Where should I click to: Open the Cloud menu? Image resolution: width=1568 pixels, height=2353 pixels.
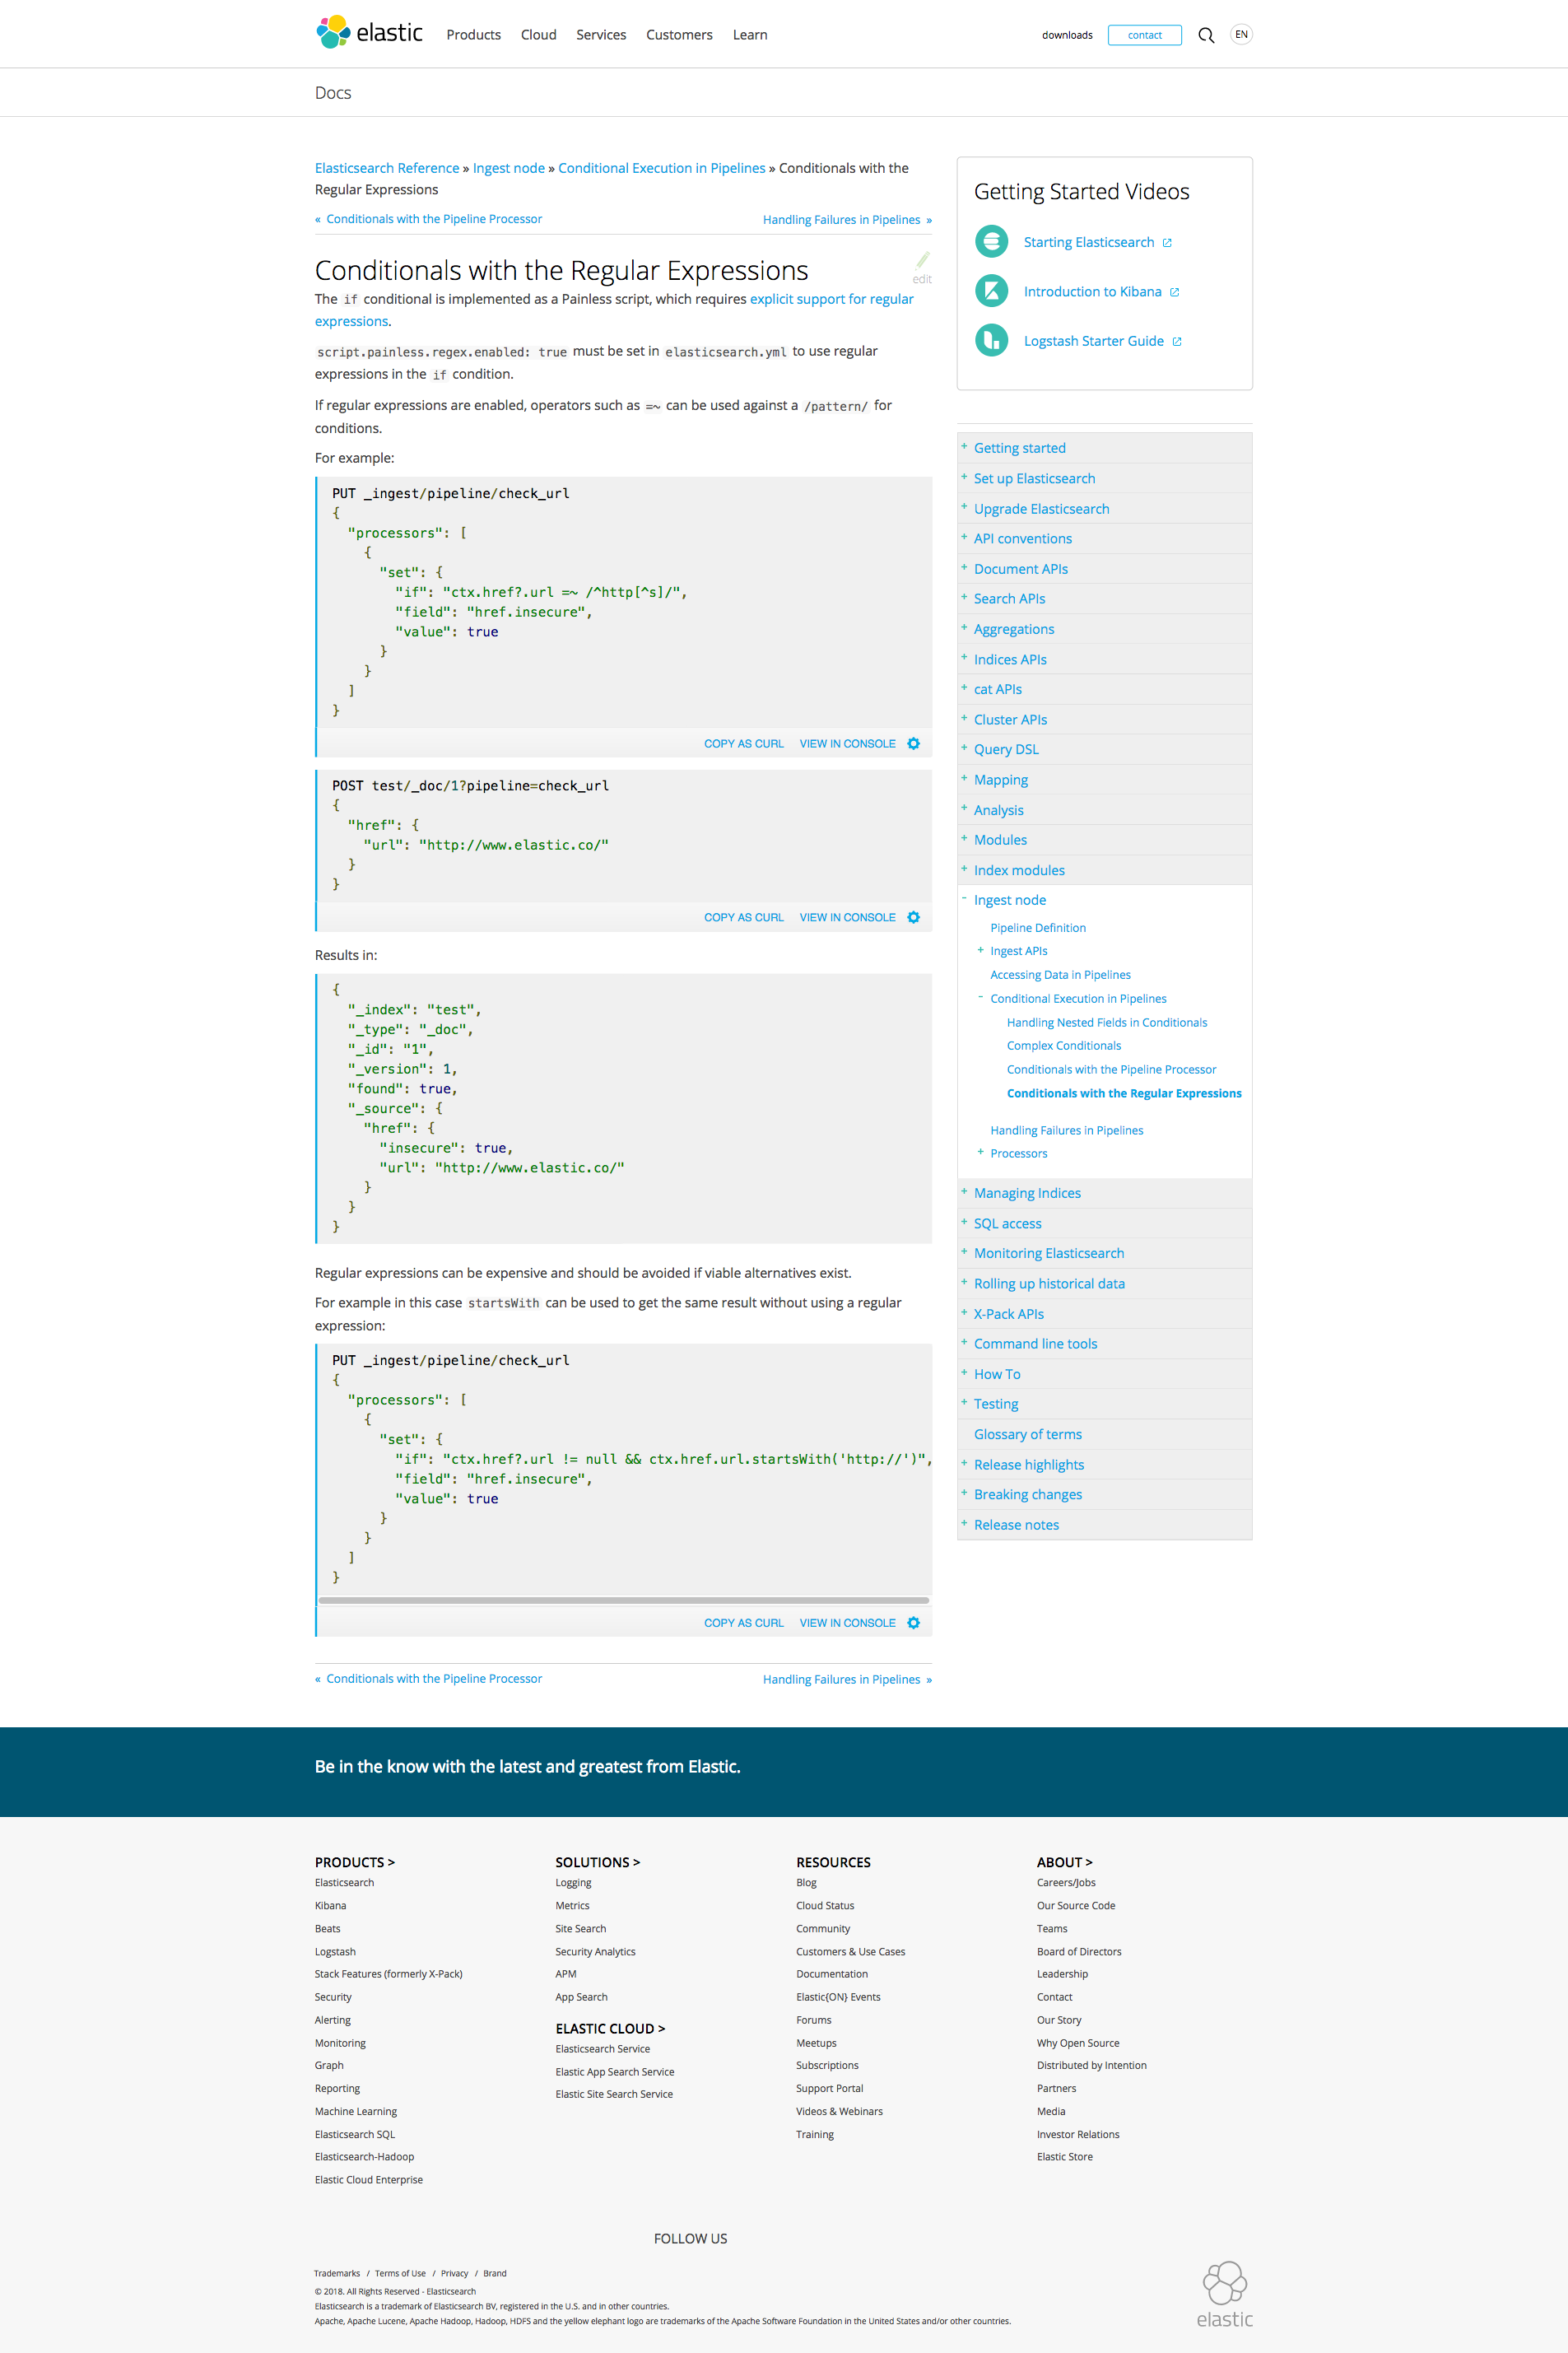point(538,35)
